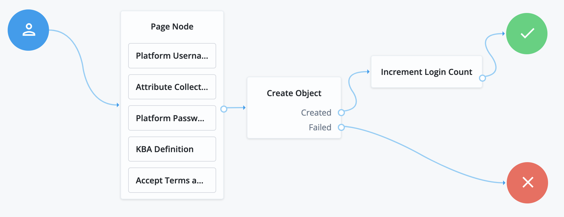Select the Attribute Collector node

pyautogui.click(x=172, y=87)
